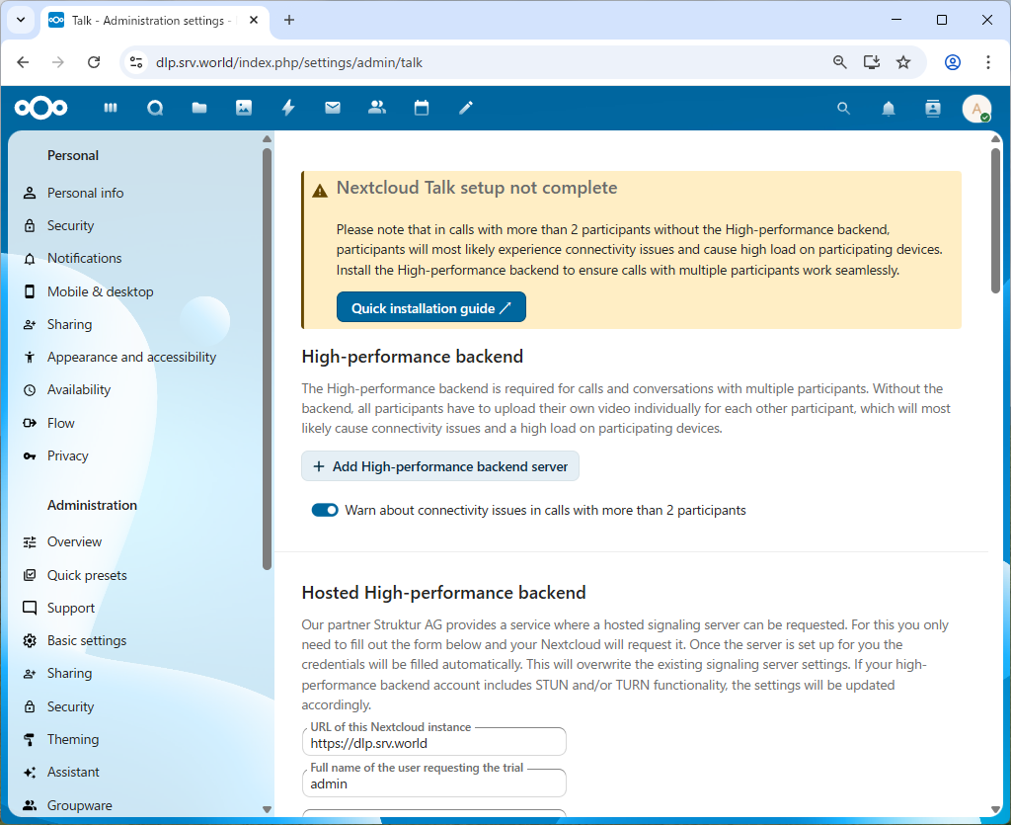
Task: Open the user avatar menu
Action: click(976, 109)
